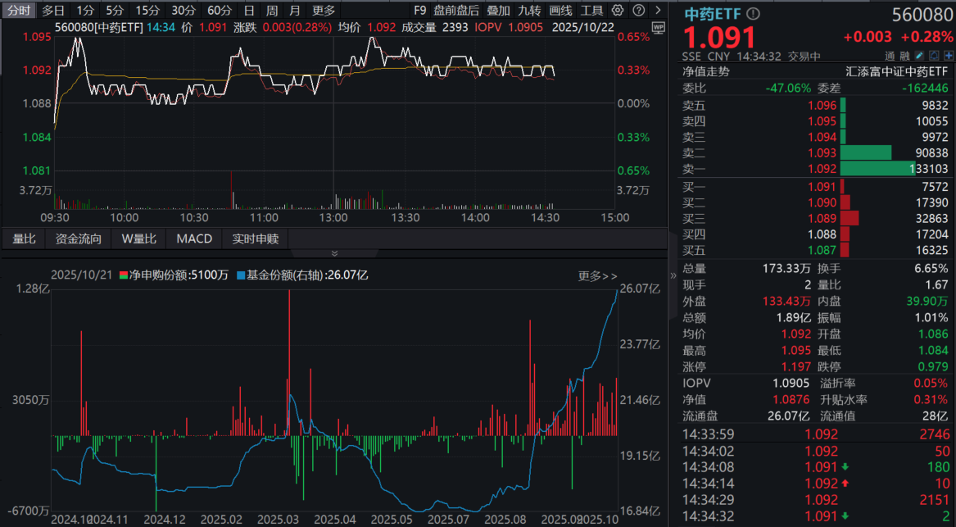Select the 资金流向 fund flow tab
The image size is (956, 527).
[78, 239]
